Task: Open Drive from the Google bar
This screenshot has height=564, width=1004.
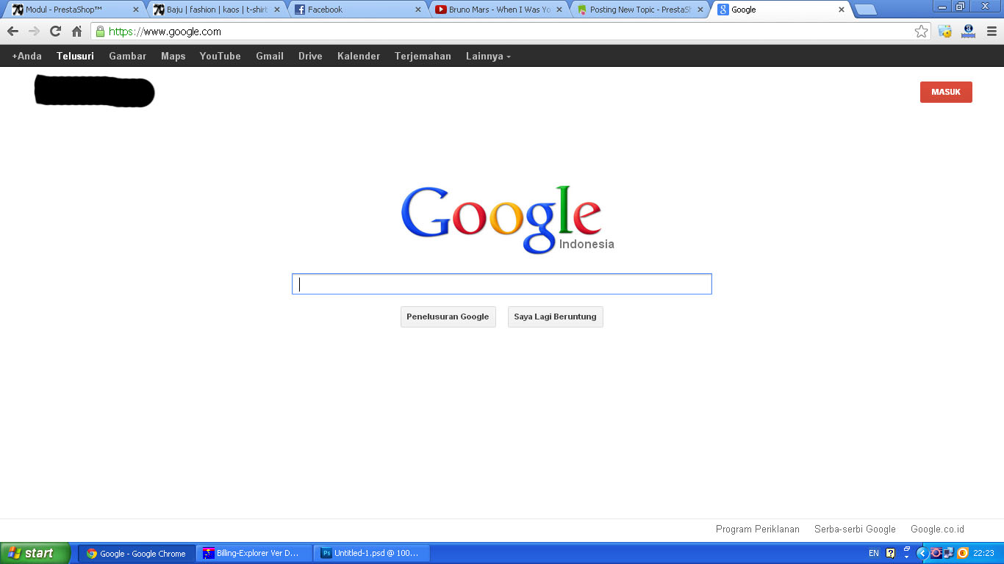Action: (x=310, y=56)
